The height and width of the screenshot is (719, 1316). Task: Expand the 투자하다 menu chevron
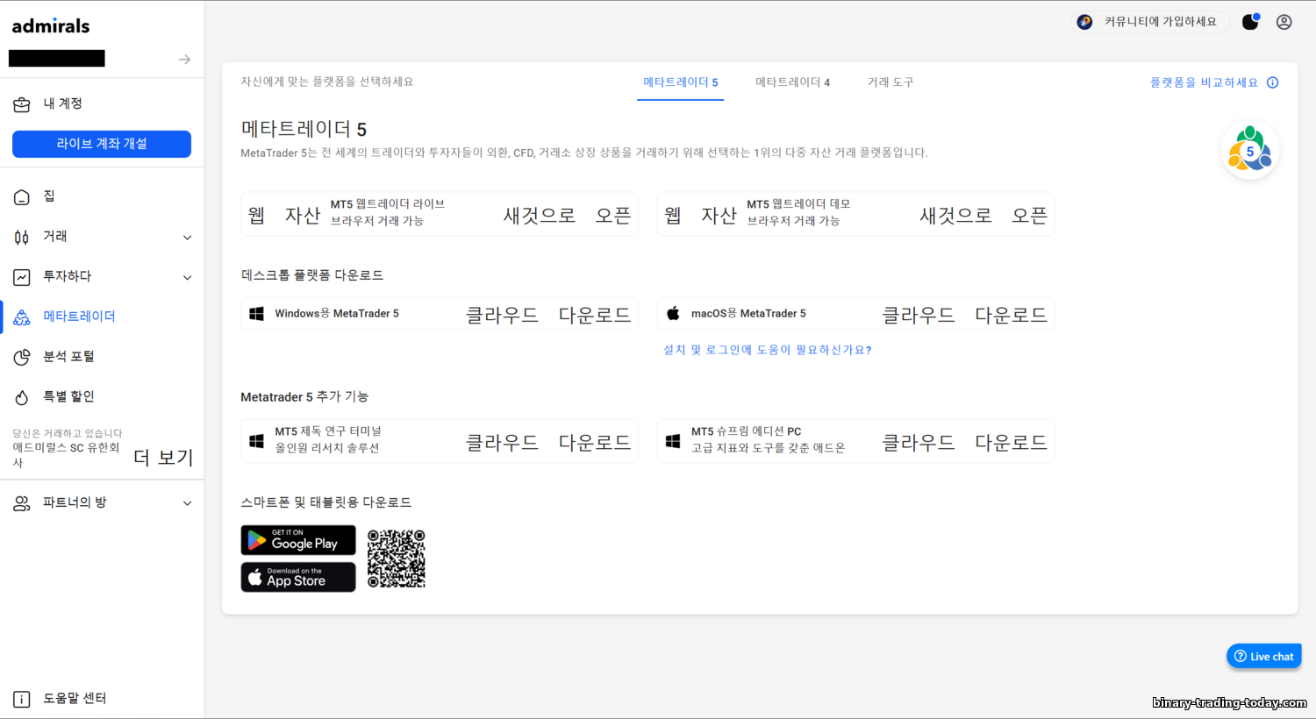[187, 278]
